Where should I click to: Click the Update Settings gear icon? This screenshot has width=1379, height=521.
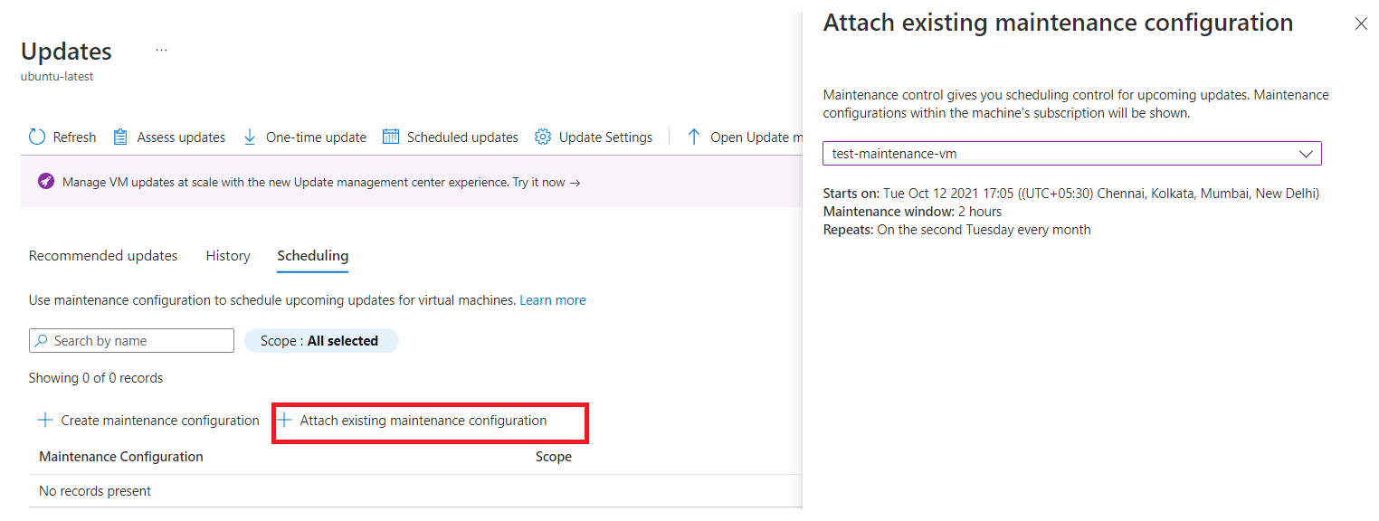[x=542, y=136]
